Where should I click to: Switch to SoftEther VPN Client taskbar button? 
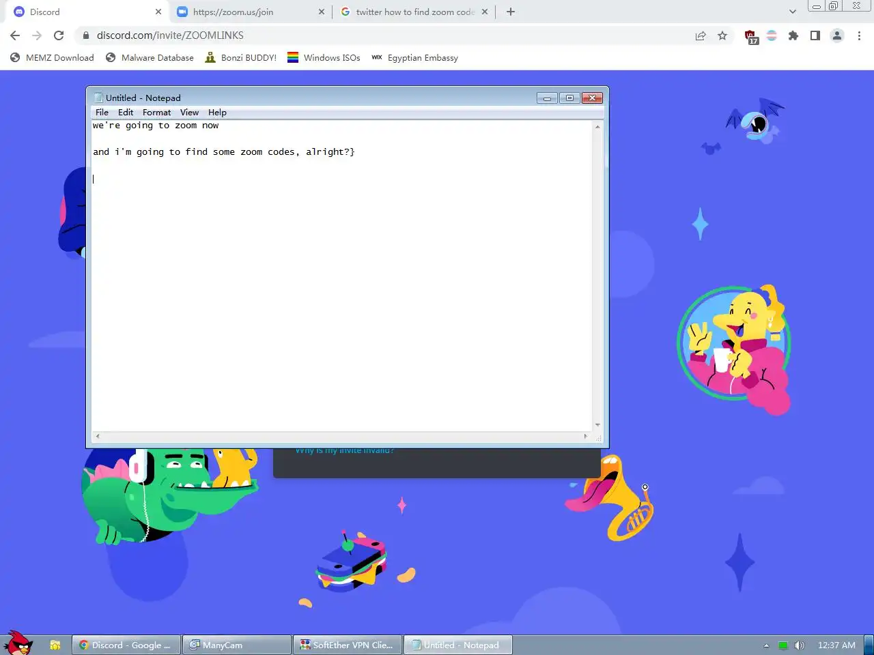348,645
